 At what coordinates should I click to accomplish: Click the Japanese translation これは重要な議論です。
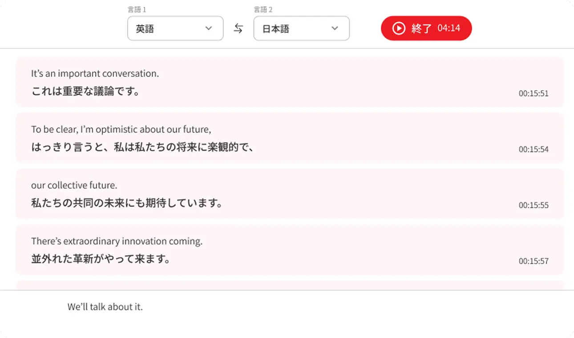(x=86, y=92)
